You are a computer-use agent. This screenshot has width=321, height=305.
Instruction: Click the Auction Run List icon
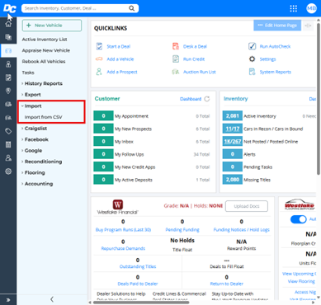click(176, 72)
